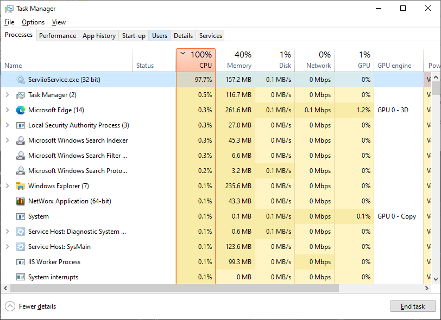Viewport: 441px width, 320px height.
Task: Click the Microsoft Edge process icon
Action: 21,110
